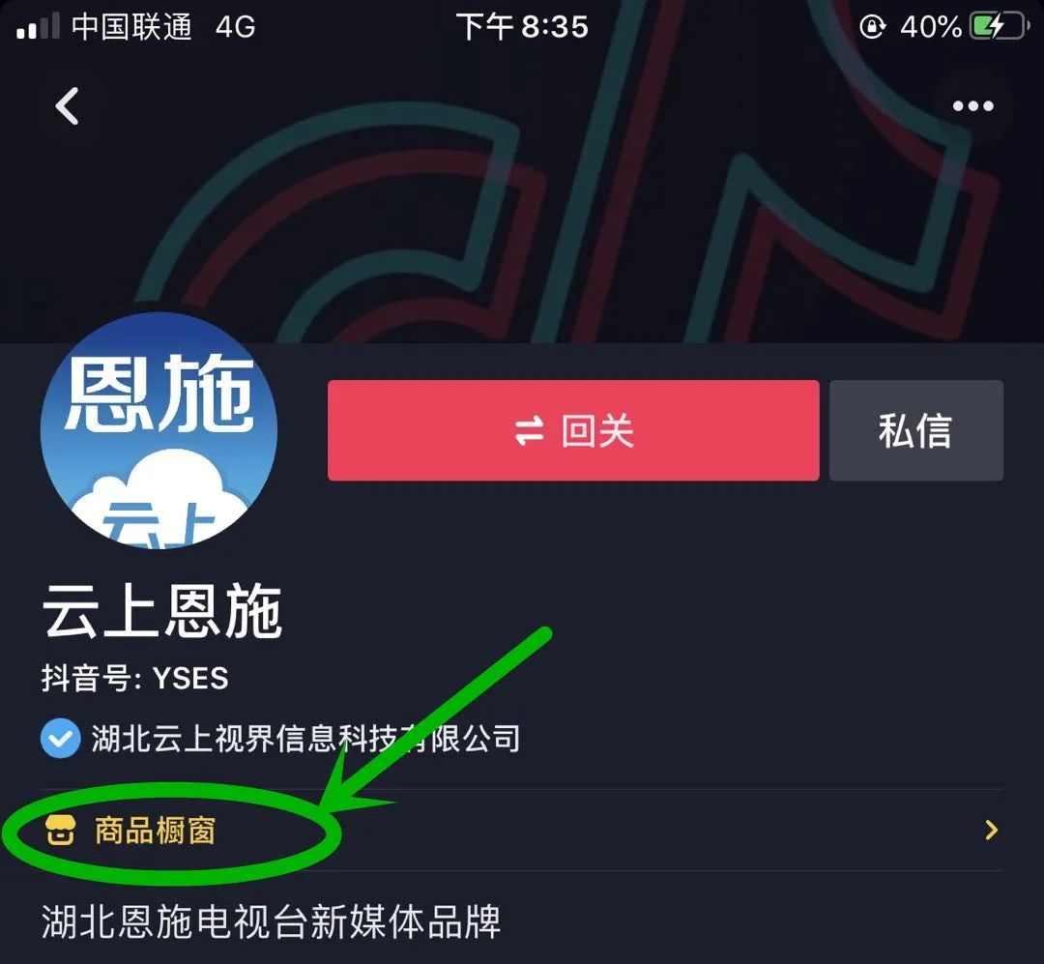Tap the yellow shop icon beside 商品橱窗
Screen dimensions: 1044x964
coord(60,831)
